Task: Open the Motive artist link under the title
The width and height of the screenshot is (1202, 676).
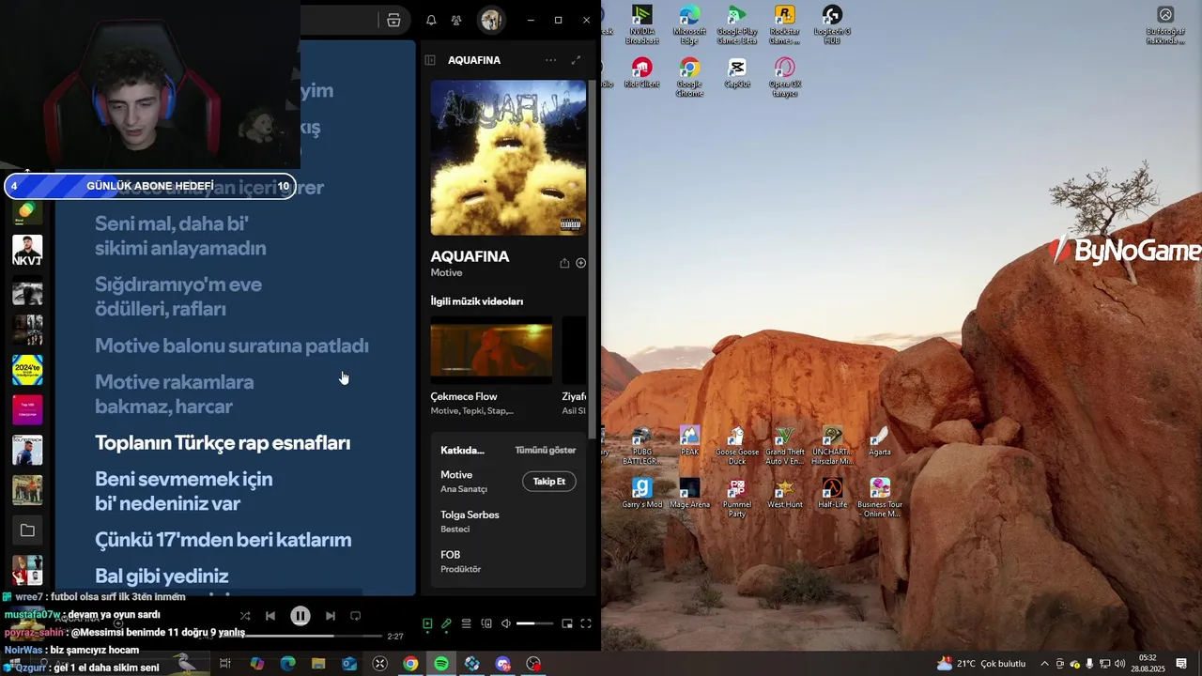Action: coord(447,273)
